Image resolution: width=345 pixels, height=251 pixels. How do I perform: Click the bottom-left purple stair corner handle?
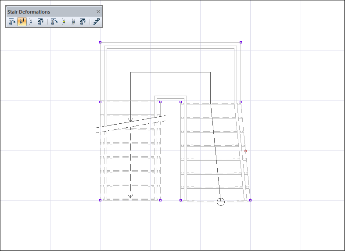click(x=100, y=200)
